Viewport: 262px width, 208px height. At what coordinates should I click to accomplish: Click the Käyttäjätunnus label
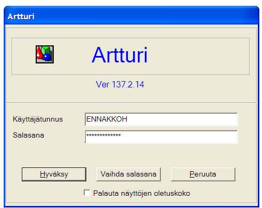(38, 119)
